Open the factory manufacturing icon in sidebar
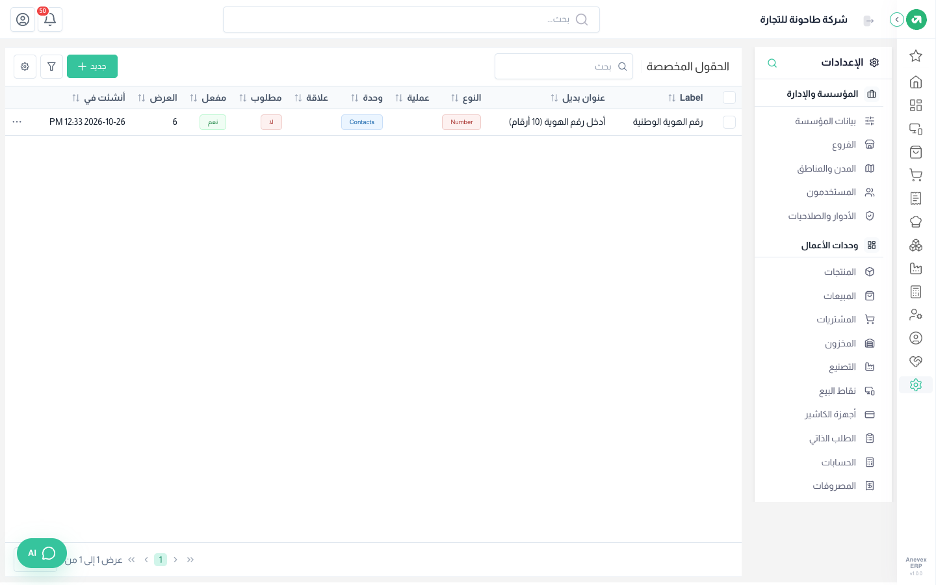This screenshot has height=585, width=936. click(x=916, y=268)
